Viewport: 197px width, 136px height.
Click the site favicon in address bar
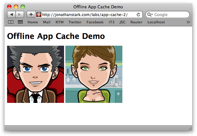click(x=39, y=14)
